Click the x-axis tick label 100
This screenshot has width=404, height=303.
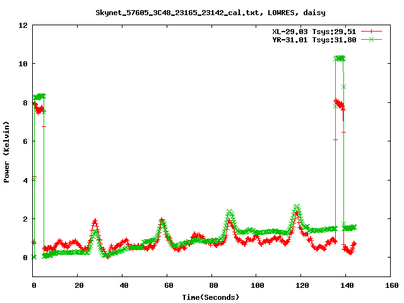[x=258, y=285]
